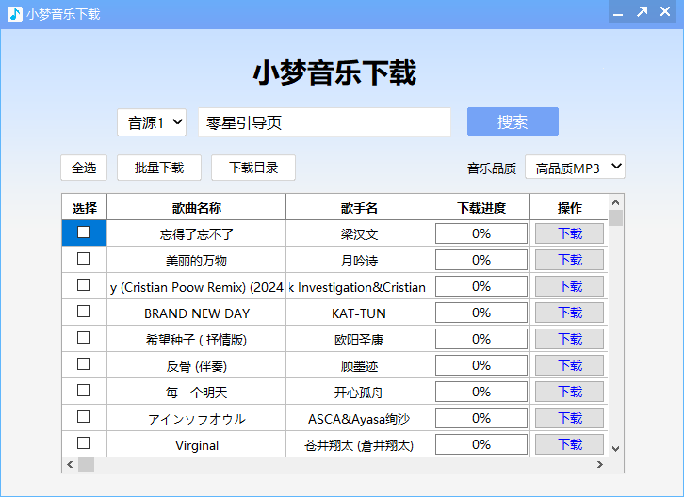684x497 pixels.
Task: Click the scroll down arrow of song list
Action: 616,449
